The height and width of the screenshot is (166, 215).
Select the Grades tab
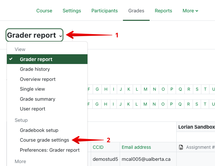[136, 11]
